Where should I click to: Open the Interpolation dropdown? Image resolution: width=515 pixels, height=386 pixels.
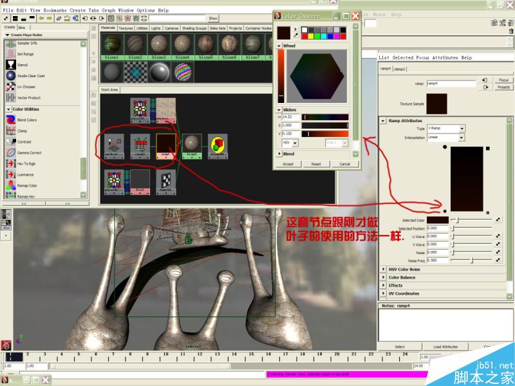(x=462, y=138)
